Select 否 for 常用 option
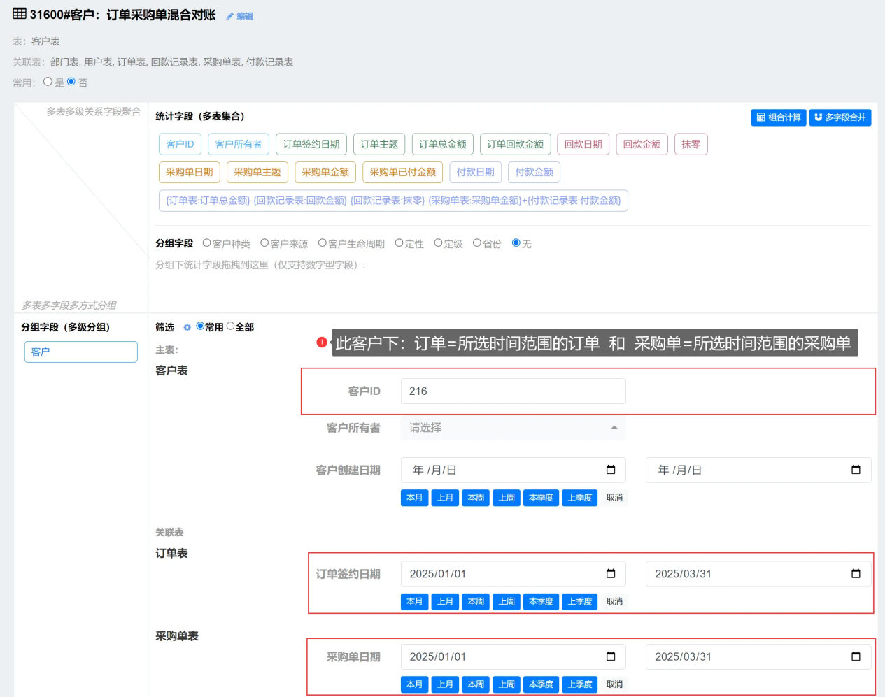Image resolution: width=885 pixels, height=697 pixels. click(71, 82)
